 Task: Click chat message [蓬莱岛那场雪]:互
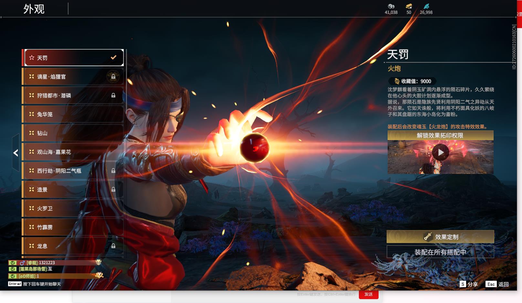[36, 269]
